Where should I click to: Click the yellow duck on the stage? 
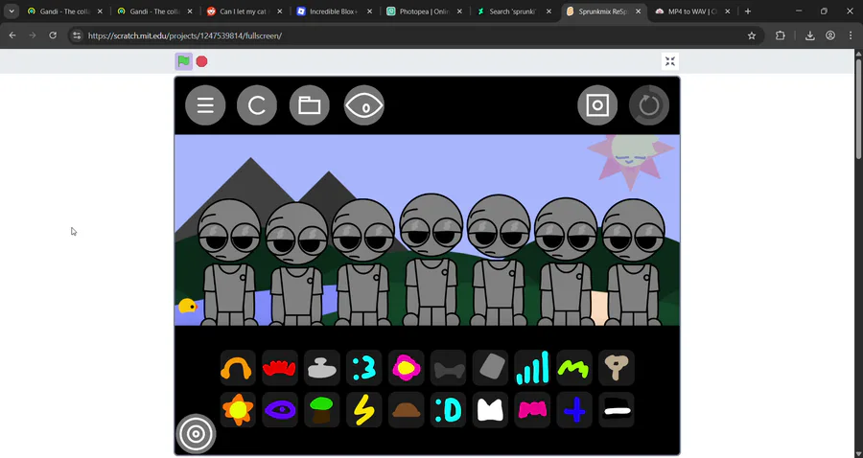click(x=188, y=306)
